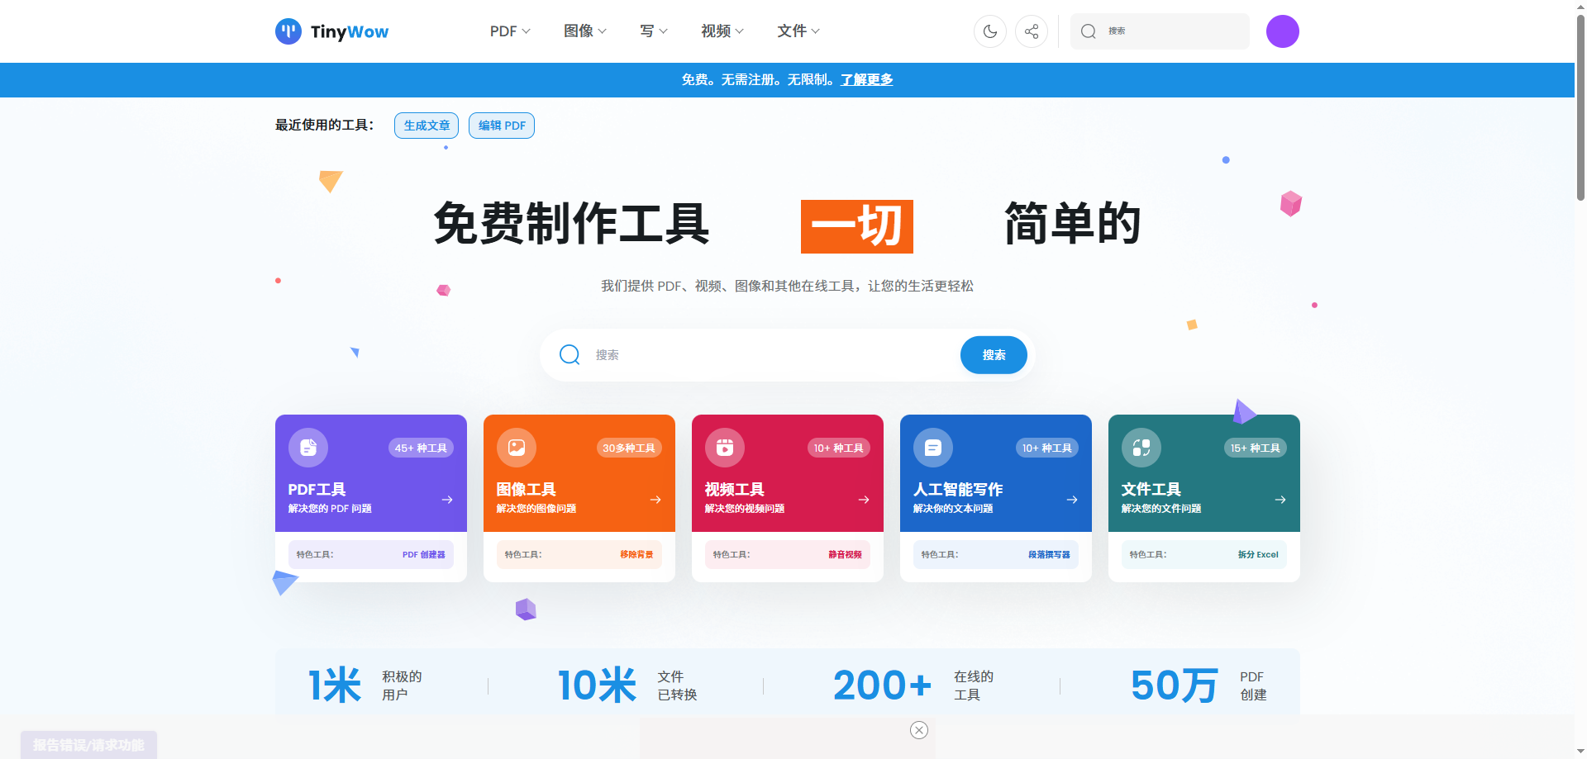This screenshot has width=1587, height=759.
Task: Open the 移除背景 featured tool
Action: pyautogui.click(x=636, y=555)
